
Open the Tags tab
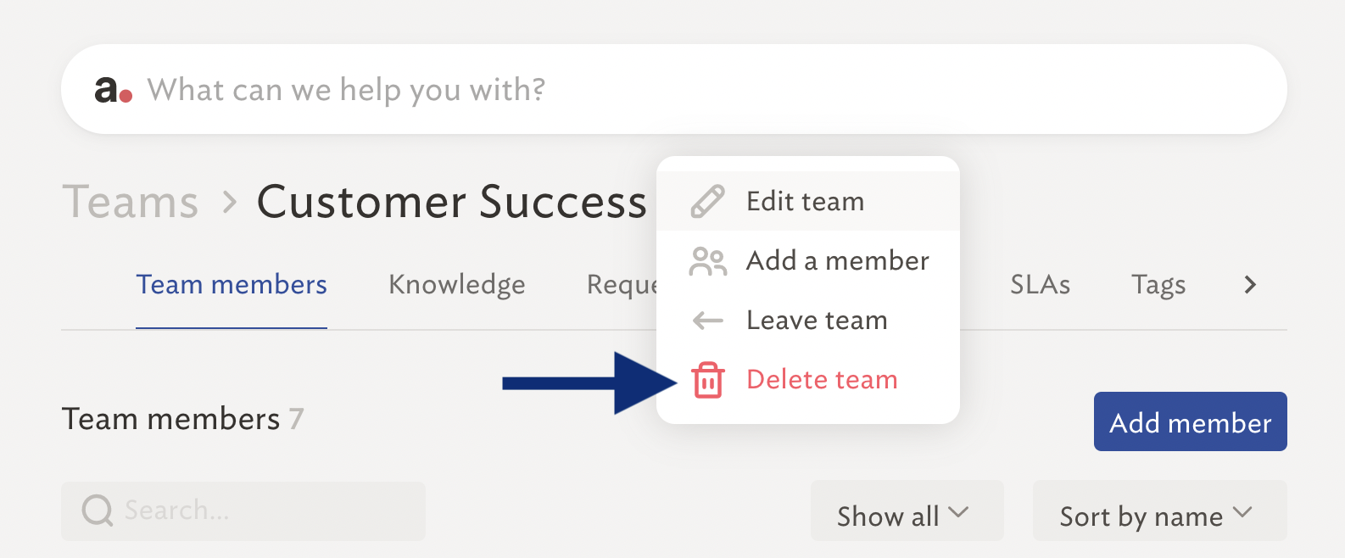[x=1158, y=285]
